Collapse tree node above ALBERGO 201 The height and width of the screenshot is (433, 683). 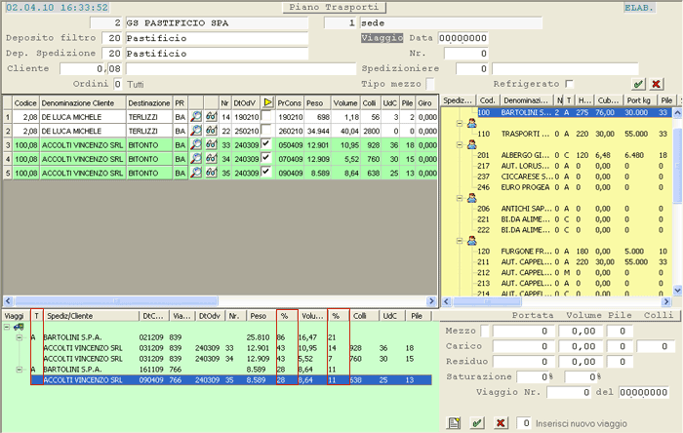tap(460, 145)
